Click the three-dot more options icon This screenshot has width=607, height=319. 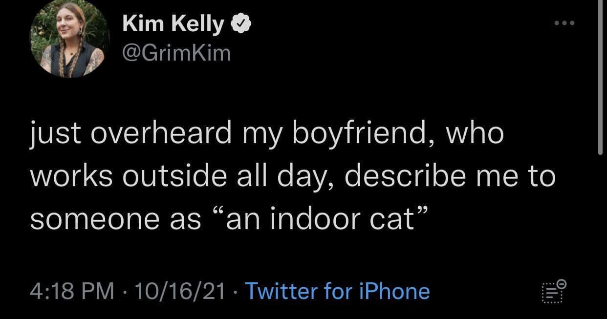click(564, 22)
